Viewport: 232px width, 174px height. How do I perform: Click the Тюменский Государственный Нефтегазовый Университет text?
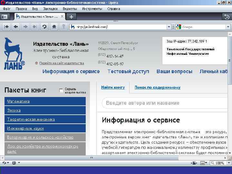(190, 51)
